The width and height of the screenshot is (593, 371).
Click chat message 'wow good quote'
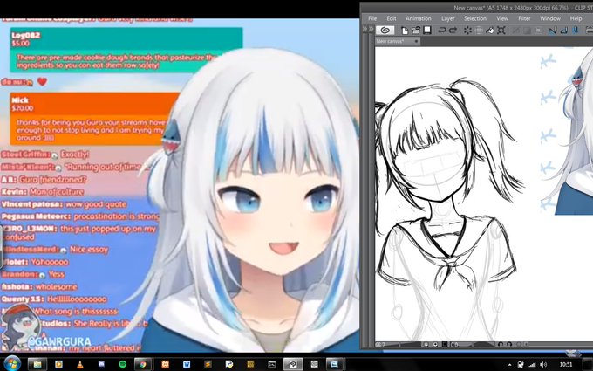pyautogui.click(x=96, y=204)
